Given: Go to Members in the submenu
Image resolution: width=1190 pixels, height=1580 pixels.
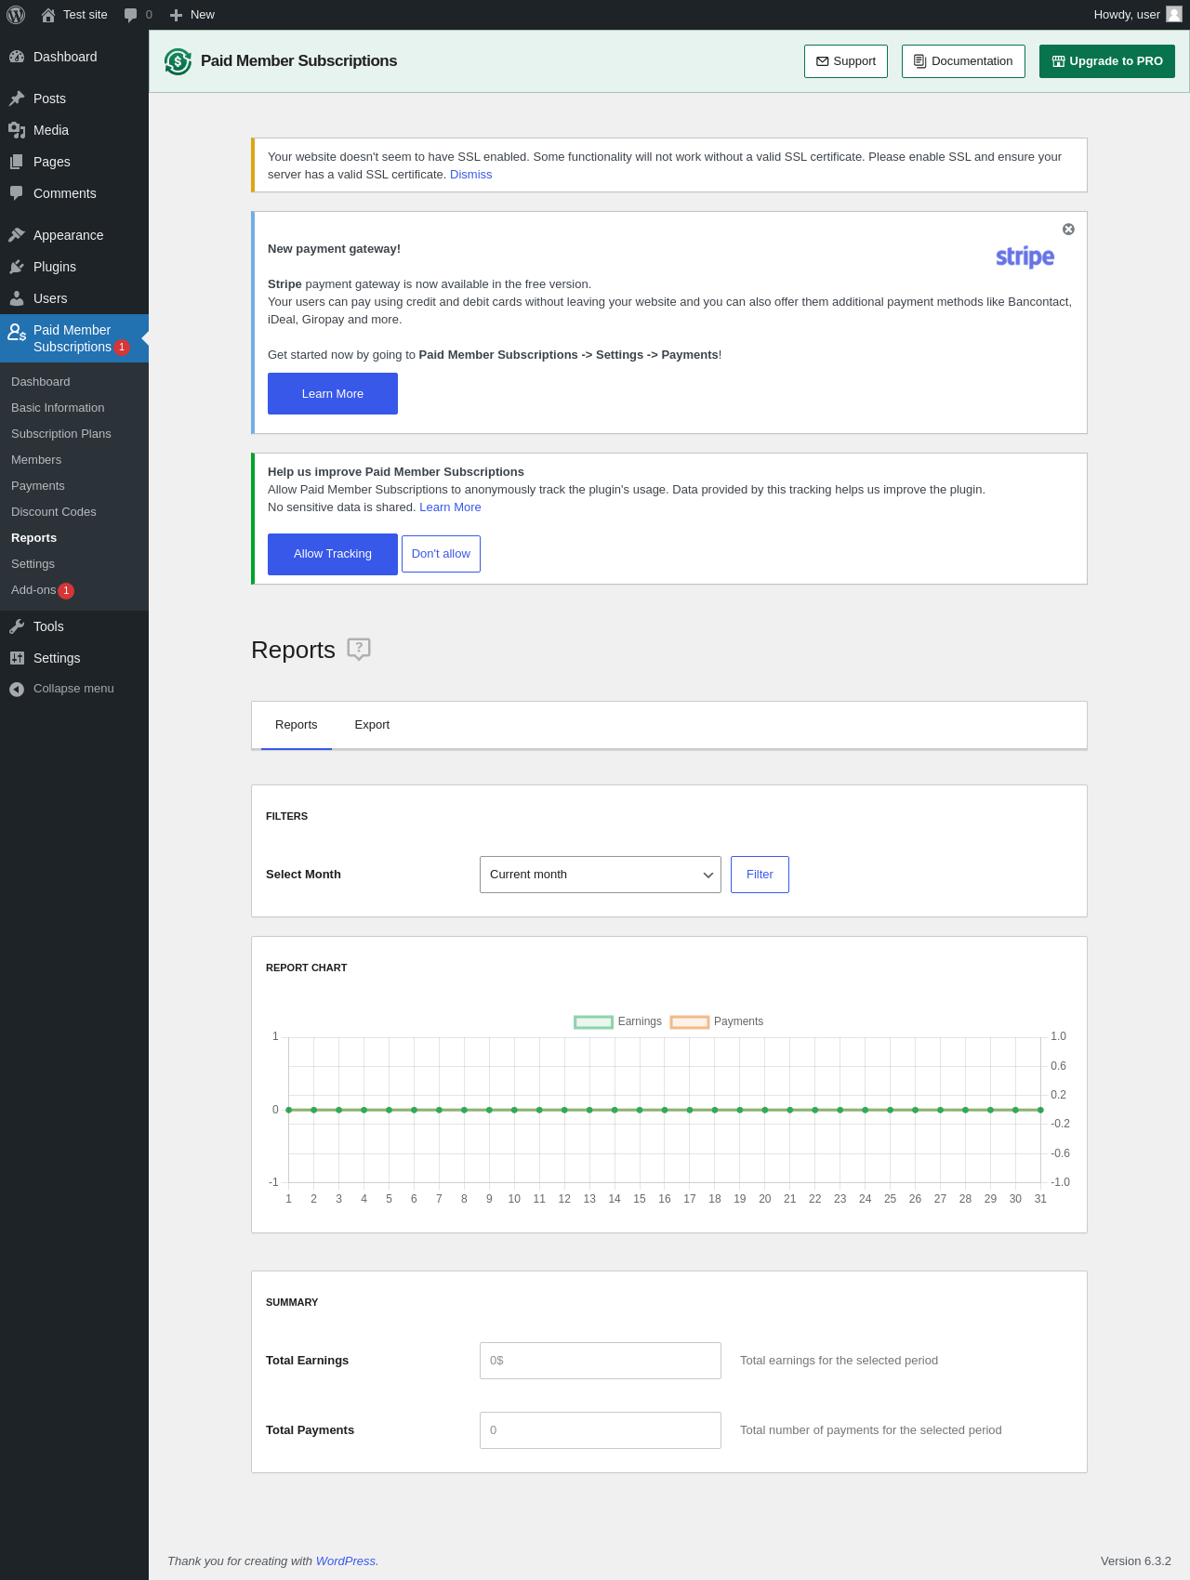Looking at the screenshot, I should pos(36,460).
